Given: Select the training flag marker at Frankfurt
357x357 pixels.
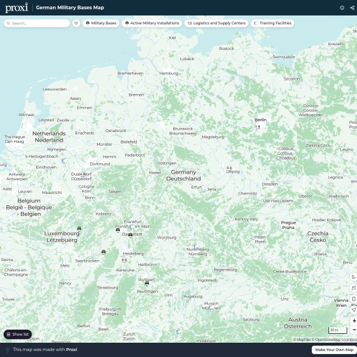Looking at the screenshot, I should tap(131, 227).
